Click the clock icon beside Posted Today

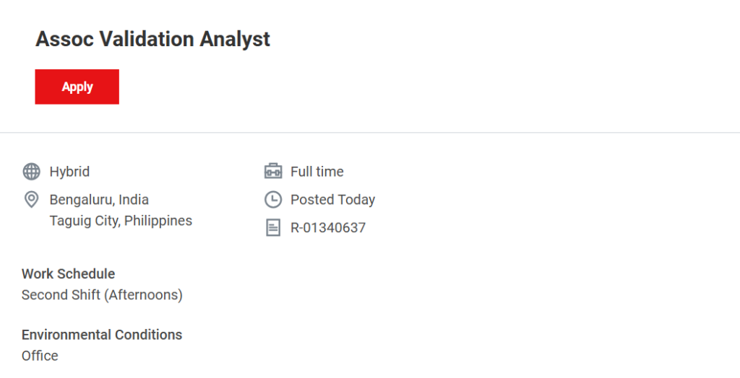(272, 200)
